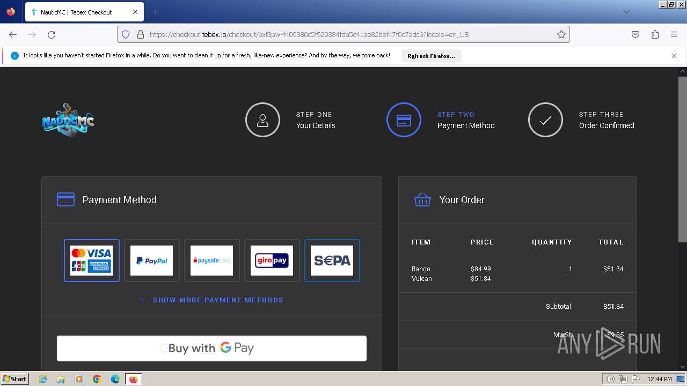Select the Visa/Mastercard card payment option
Image resolution: width=687 pixels, height=386 pixels.
pos(92,261)
